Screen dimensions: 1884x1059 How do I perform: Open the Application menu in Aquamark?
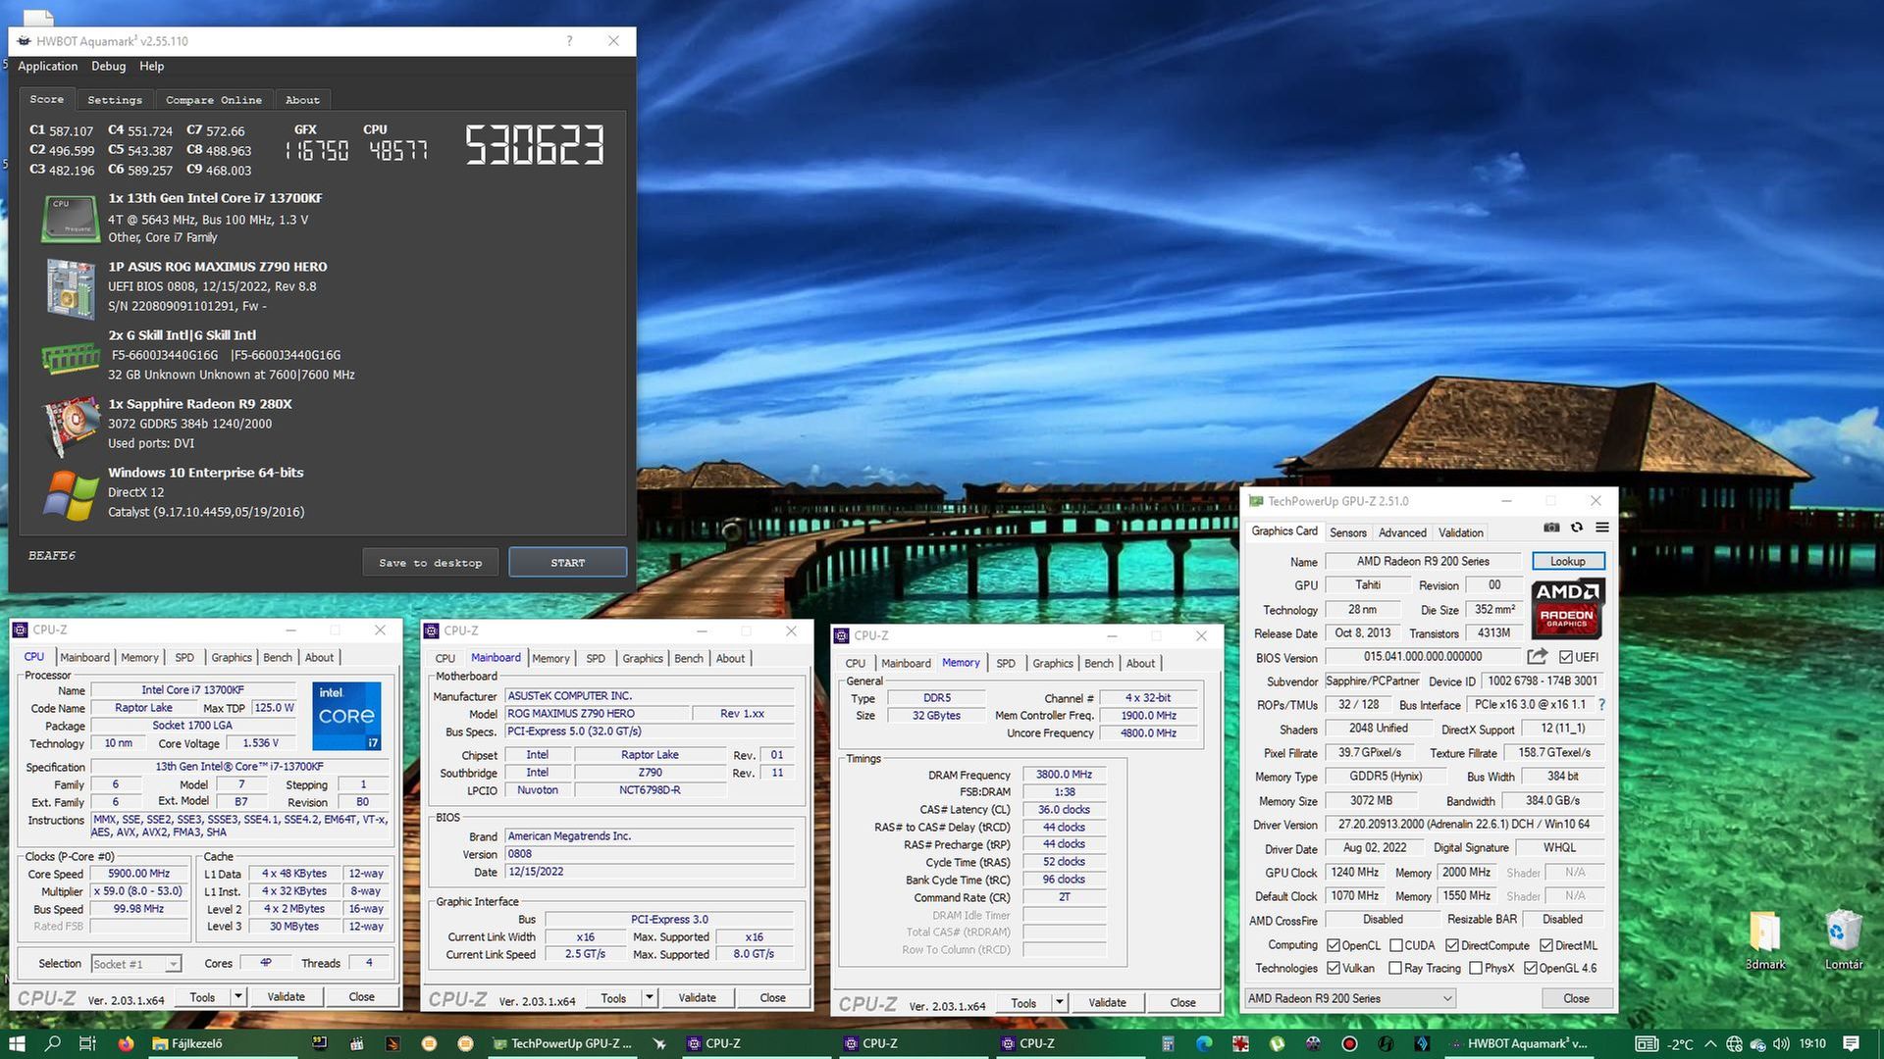(x=47, y=66)
